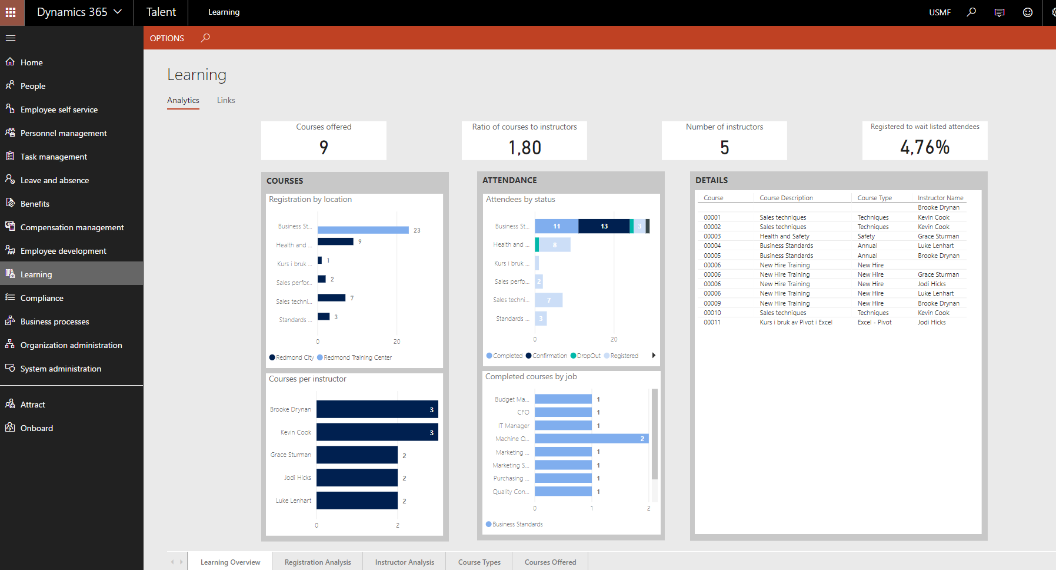1056x570 pixels.
Task: Open Personnel management in the sidebar
Action: click(x=64, y=133)
